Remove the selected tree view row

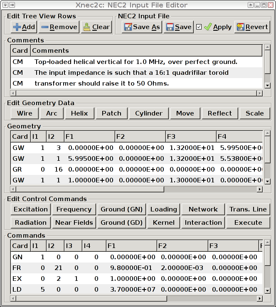pos(59,27)
